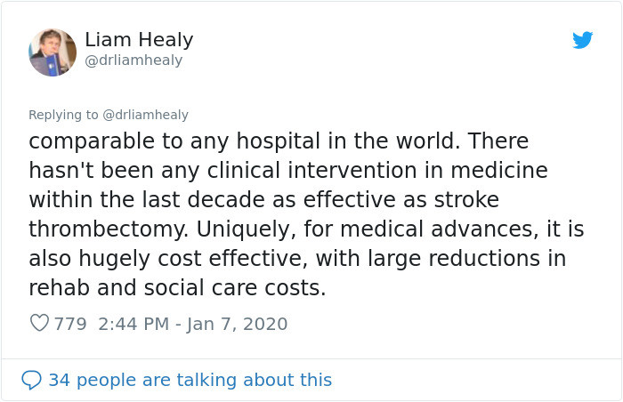
Task: Open replies via the speech bubble icon
Action: [x=31, y=380]
